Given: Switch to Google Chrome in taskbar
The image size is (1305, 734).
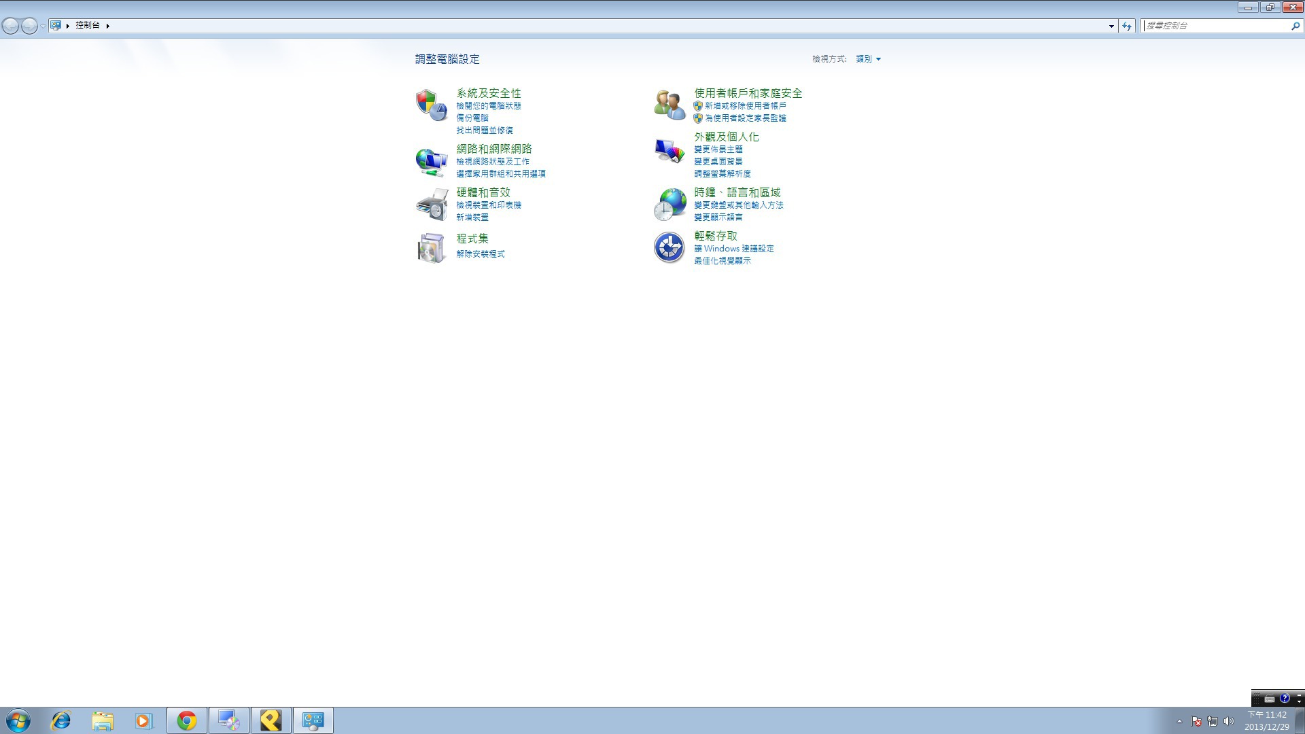Looking at the screenshot, I should pyautogui.click(x=187, y=720).
